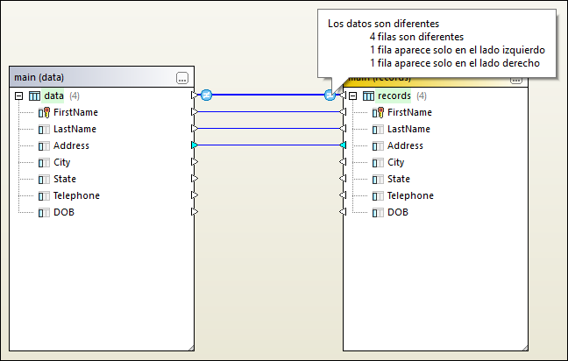
Task: Click DOB column icon in data table
Action: [x=44, y=213]
